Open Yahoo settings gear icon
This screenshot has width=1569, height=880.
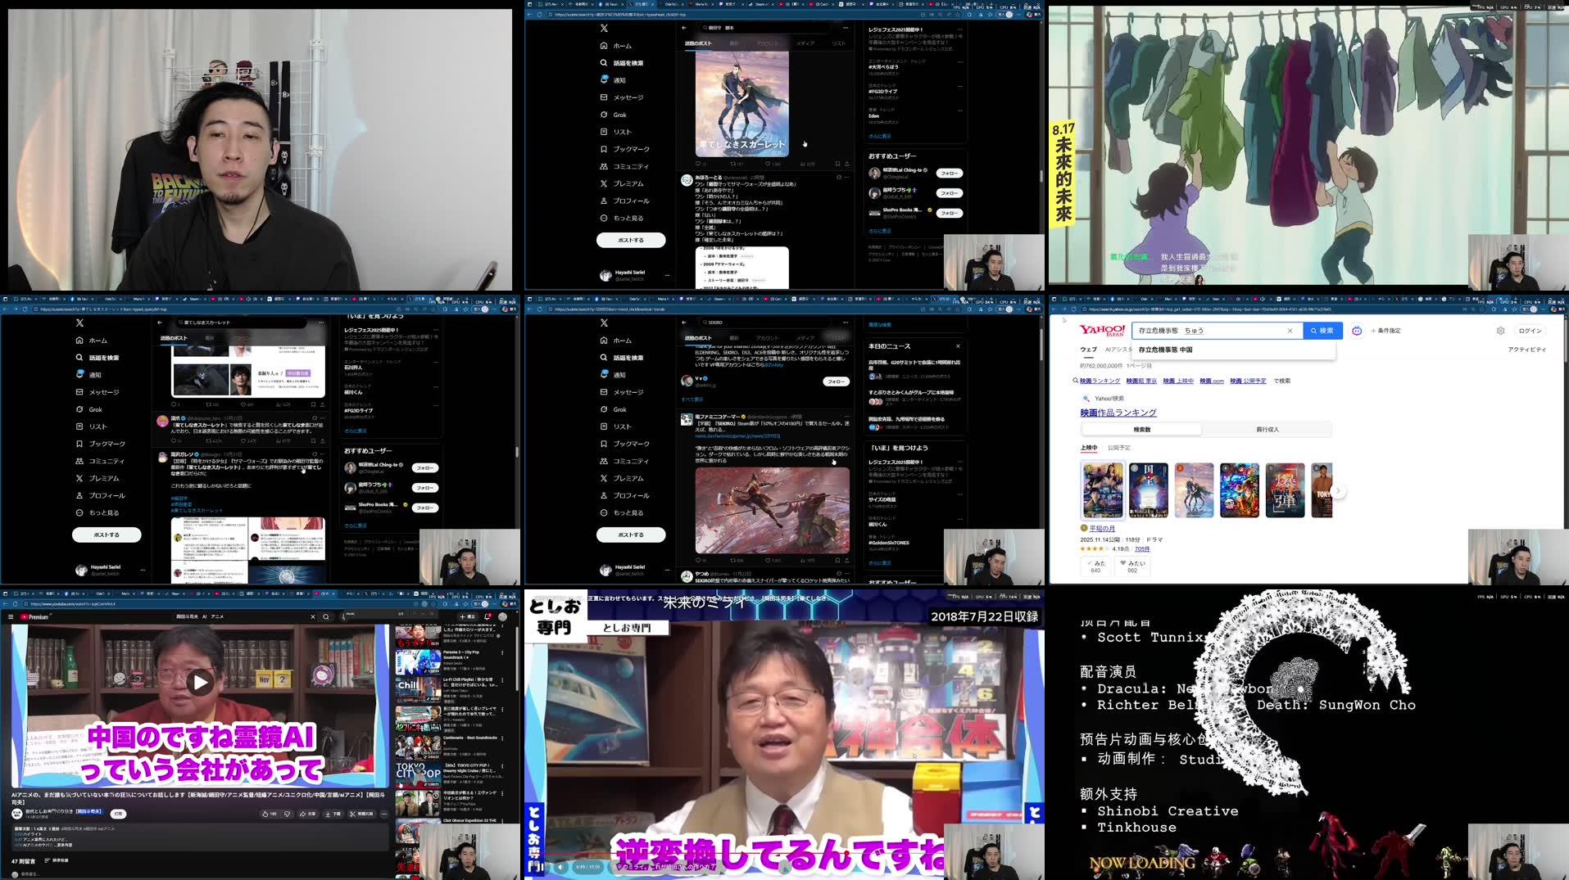pyautogui.click(x=1500, y=331)
